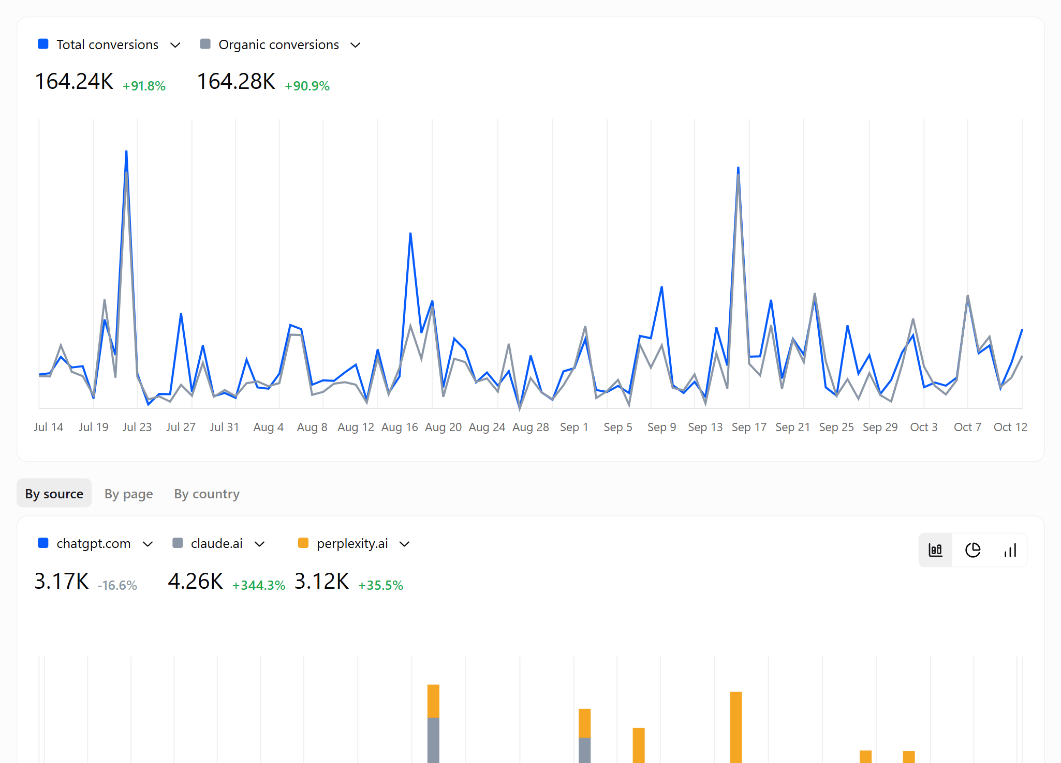Image resolution: width=1061 pixels, height=763 pixels.
Task: Click gray claude.ai legend swatch
Action: [178, 543]
